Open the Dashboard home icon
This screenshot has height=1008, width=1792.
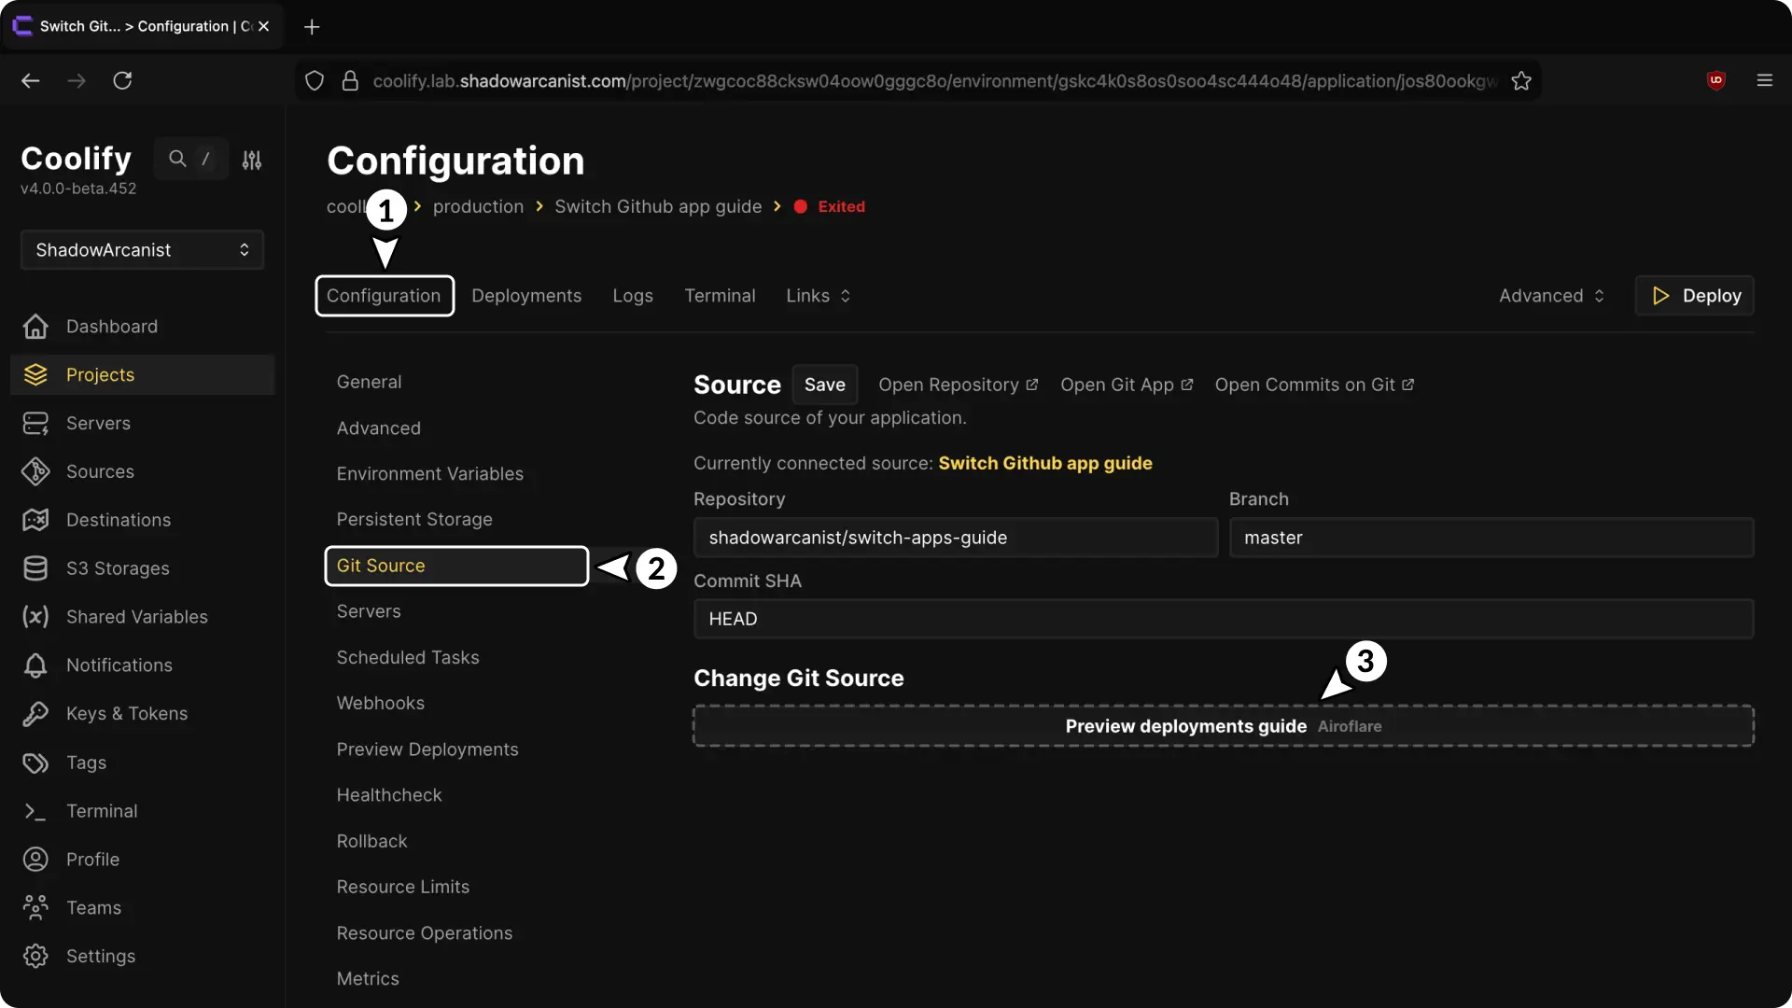coord(35,327)
